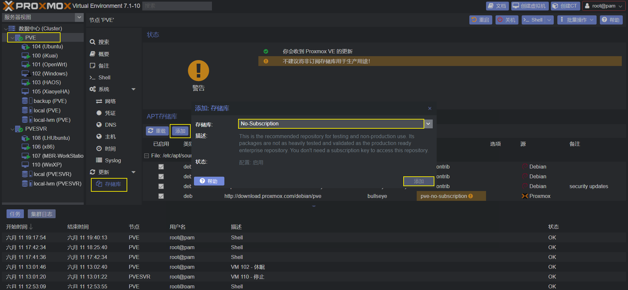628x290 pixels.
Task: Switch to 集群日志 cluster log tab
Action: coord(42,214)
